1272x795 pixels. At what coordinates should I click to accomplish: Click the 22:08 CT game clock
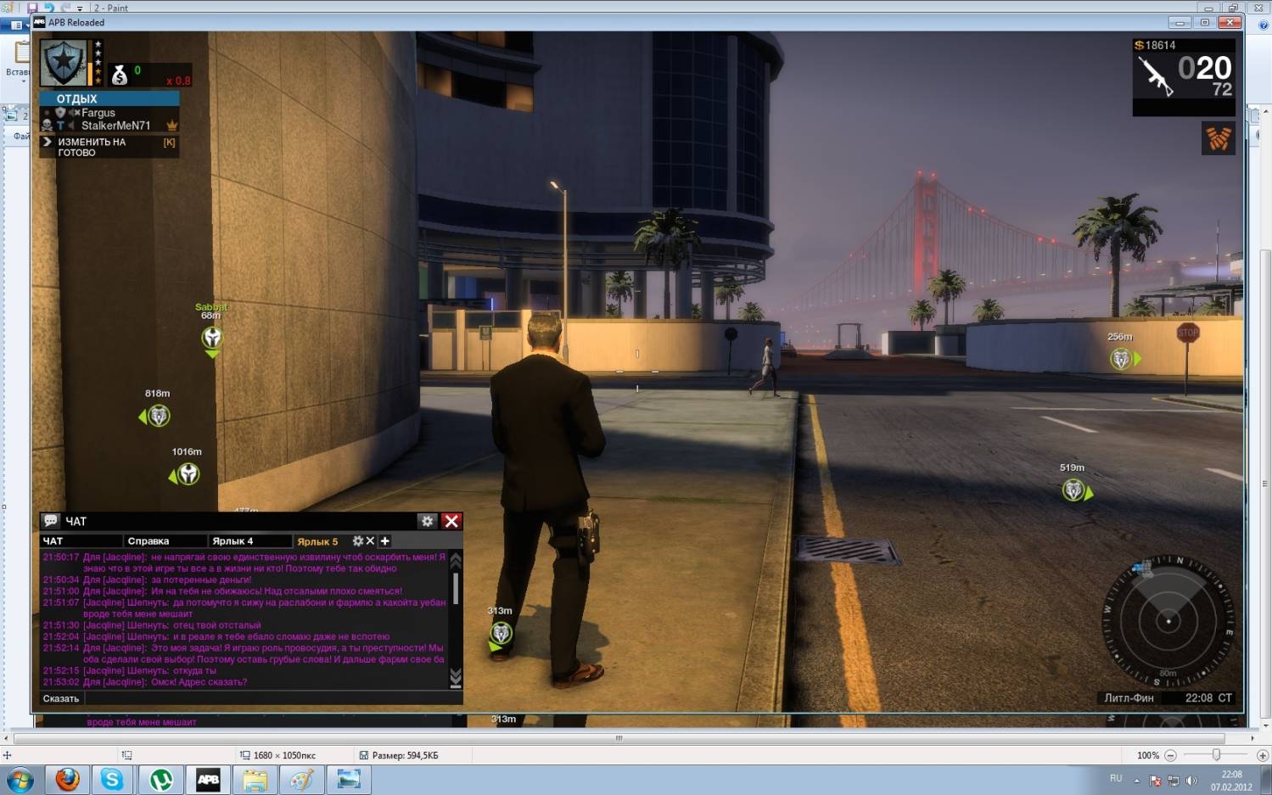tap(1208, 698)
